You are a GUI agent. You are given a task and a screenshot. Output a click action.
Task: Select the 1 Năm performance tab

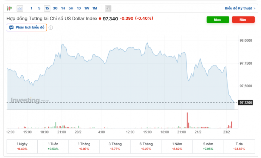click(177, 146)
